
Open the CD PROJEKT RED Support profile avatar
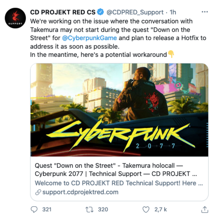point(15,18)
